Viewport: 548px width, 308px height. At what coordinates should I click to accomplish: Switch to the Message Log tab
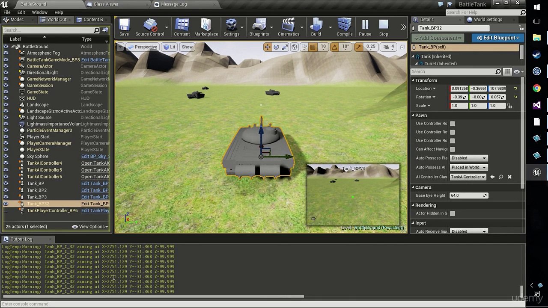[x=174, y=4]
